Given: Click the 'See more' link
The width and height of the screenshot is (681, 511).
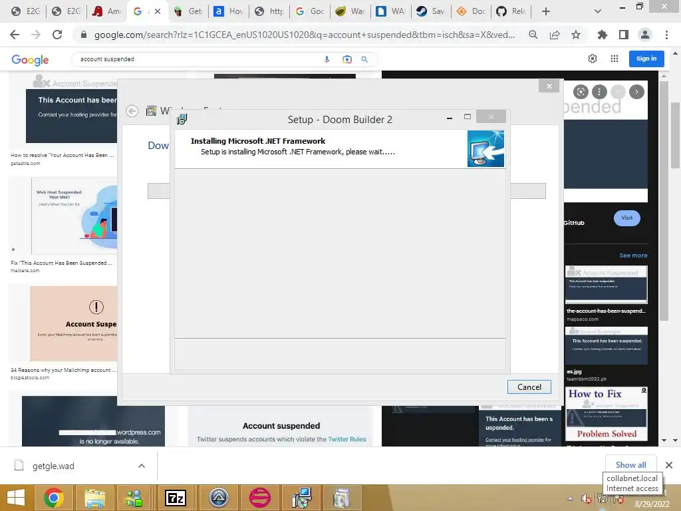Looking at the screenshot, I should (x=633, y=255).
